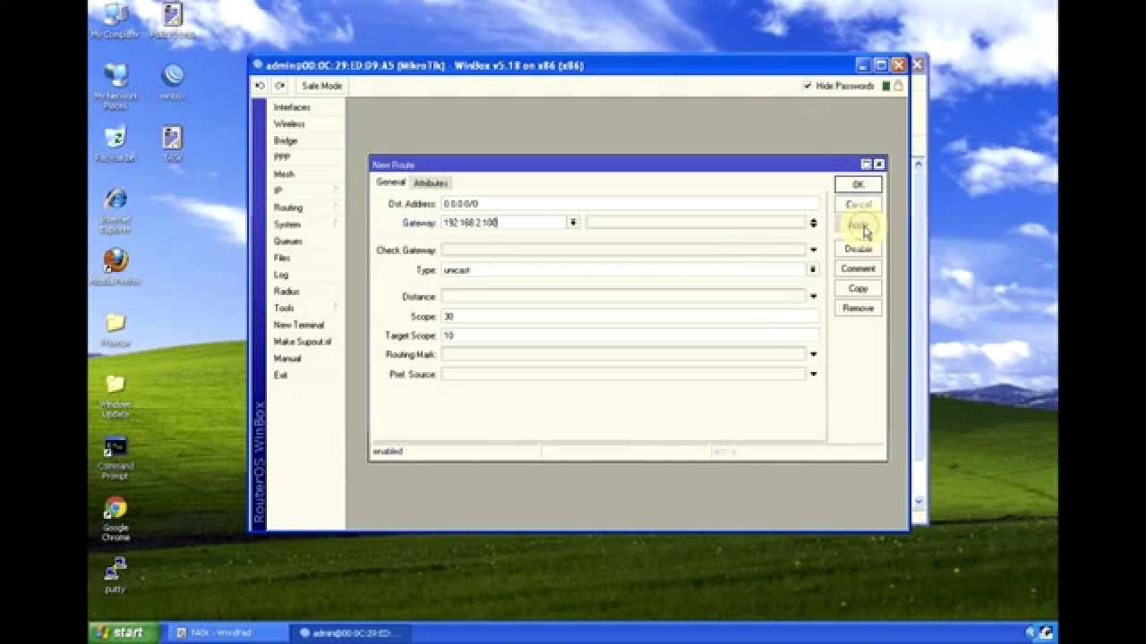Click the Disable button
Screen dimensions: 1146x644
(x=858, y=249)
